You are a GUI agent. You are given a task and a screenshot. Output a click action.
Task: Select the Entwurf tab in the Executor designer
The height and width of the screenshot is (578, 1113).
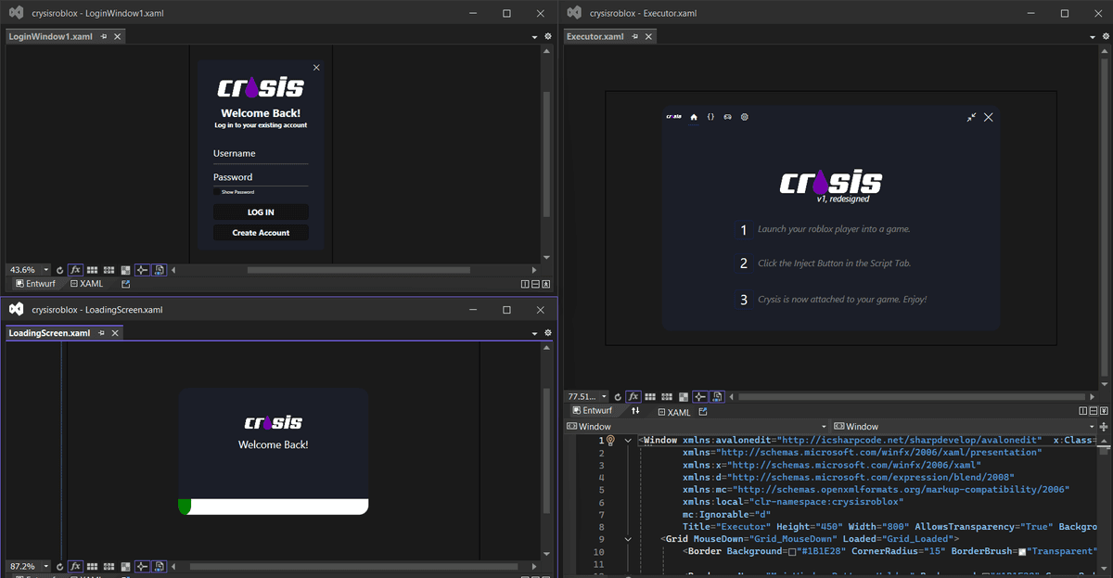pos(592,411)
